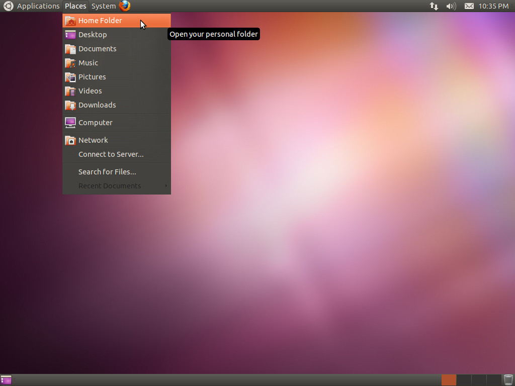Click the 10:35 PM clock
This screenshot has width=515, height=386.
(493, 6)
